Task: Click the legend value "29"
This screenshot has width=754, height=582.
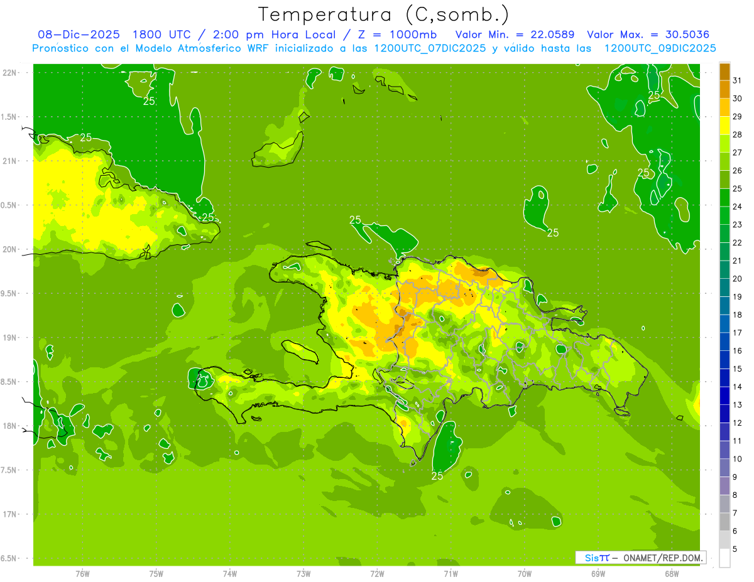Action: [x=737, y=116]
